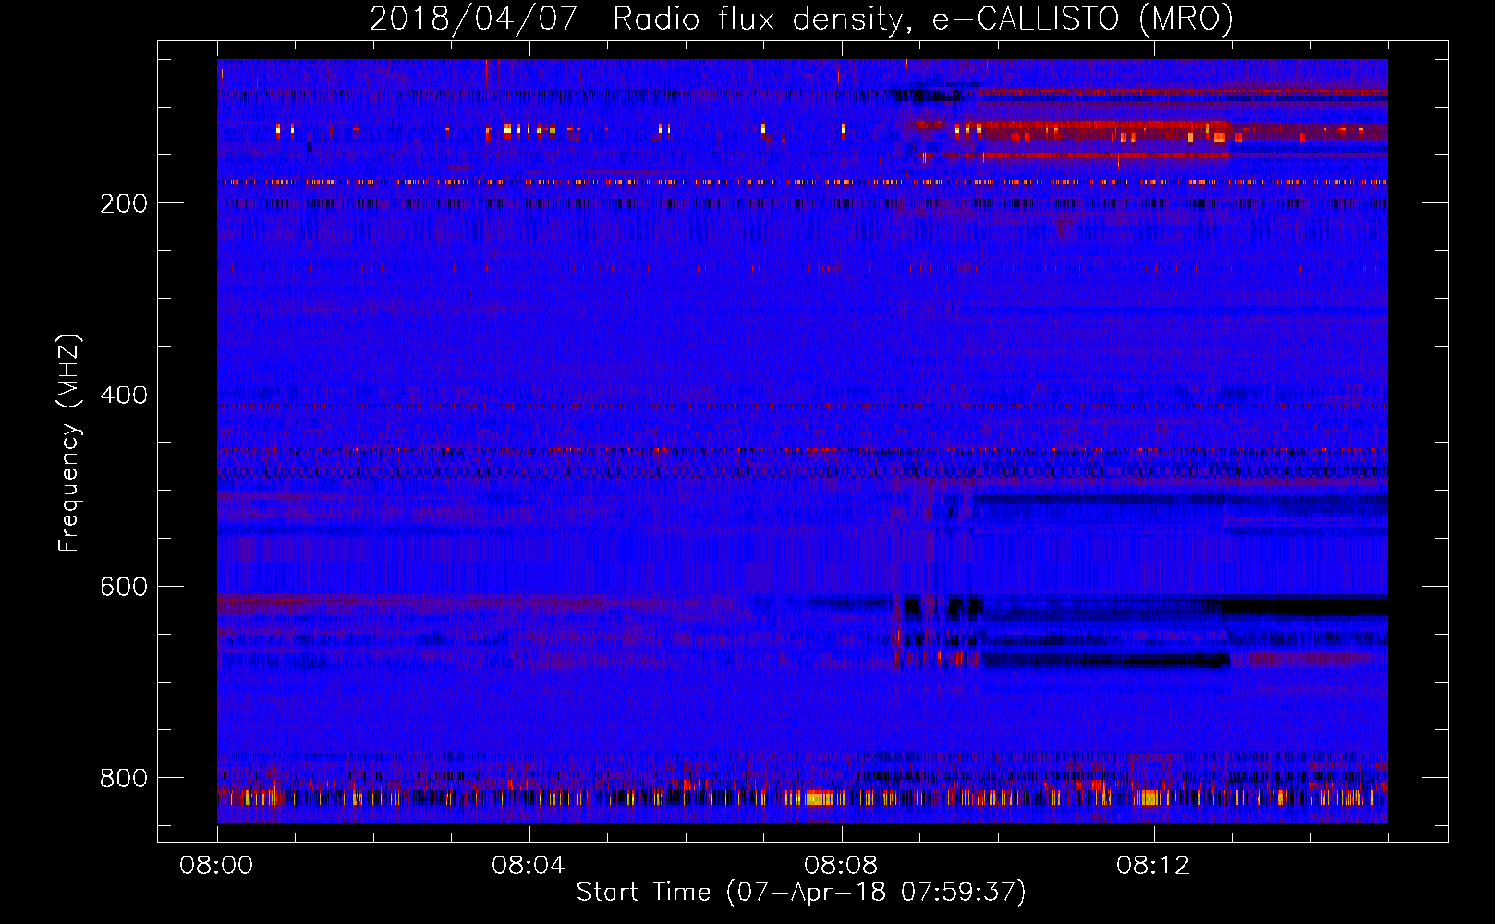Click the plot title "2018/04/07 Radio flux density, e-CALLISTO (MRO)"

pyautogui.click(x=801, y=18)
